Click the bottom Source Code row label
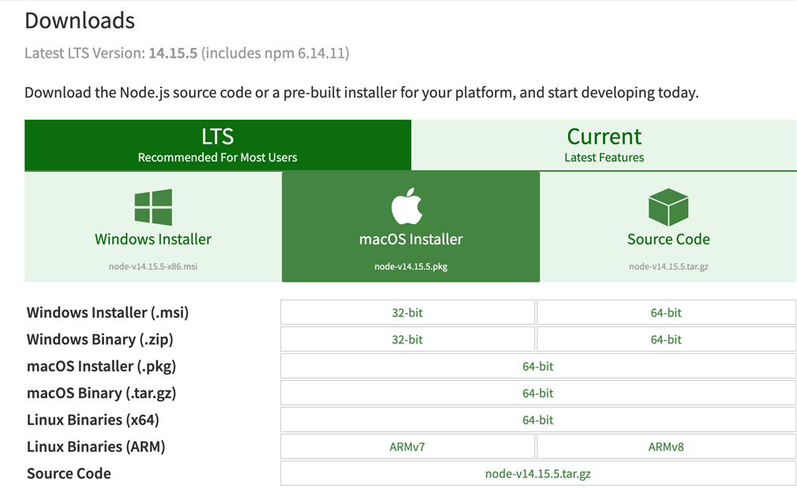The image size is (797, 493). point(69,474)
